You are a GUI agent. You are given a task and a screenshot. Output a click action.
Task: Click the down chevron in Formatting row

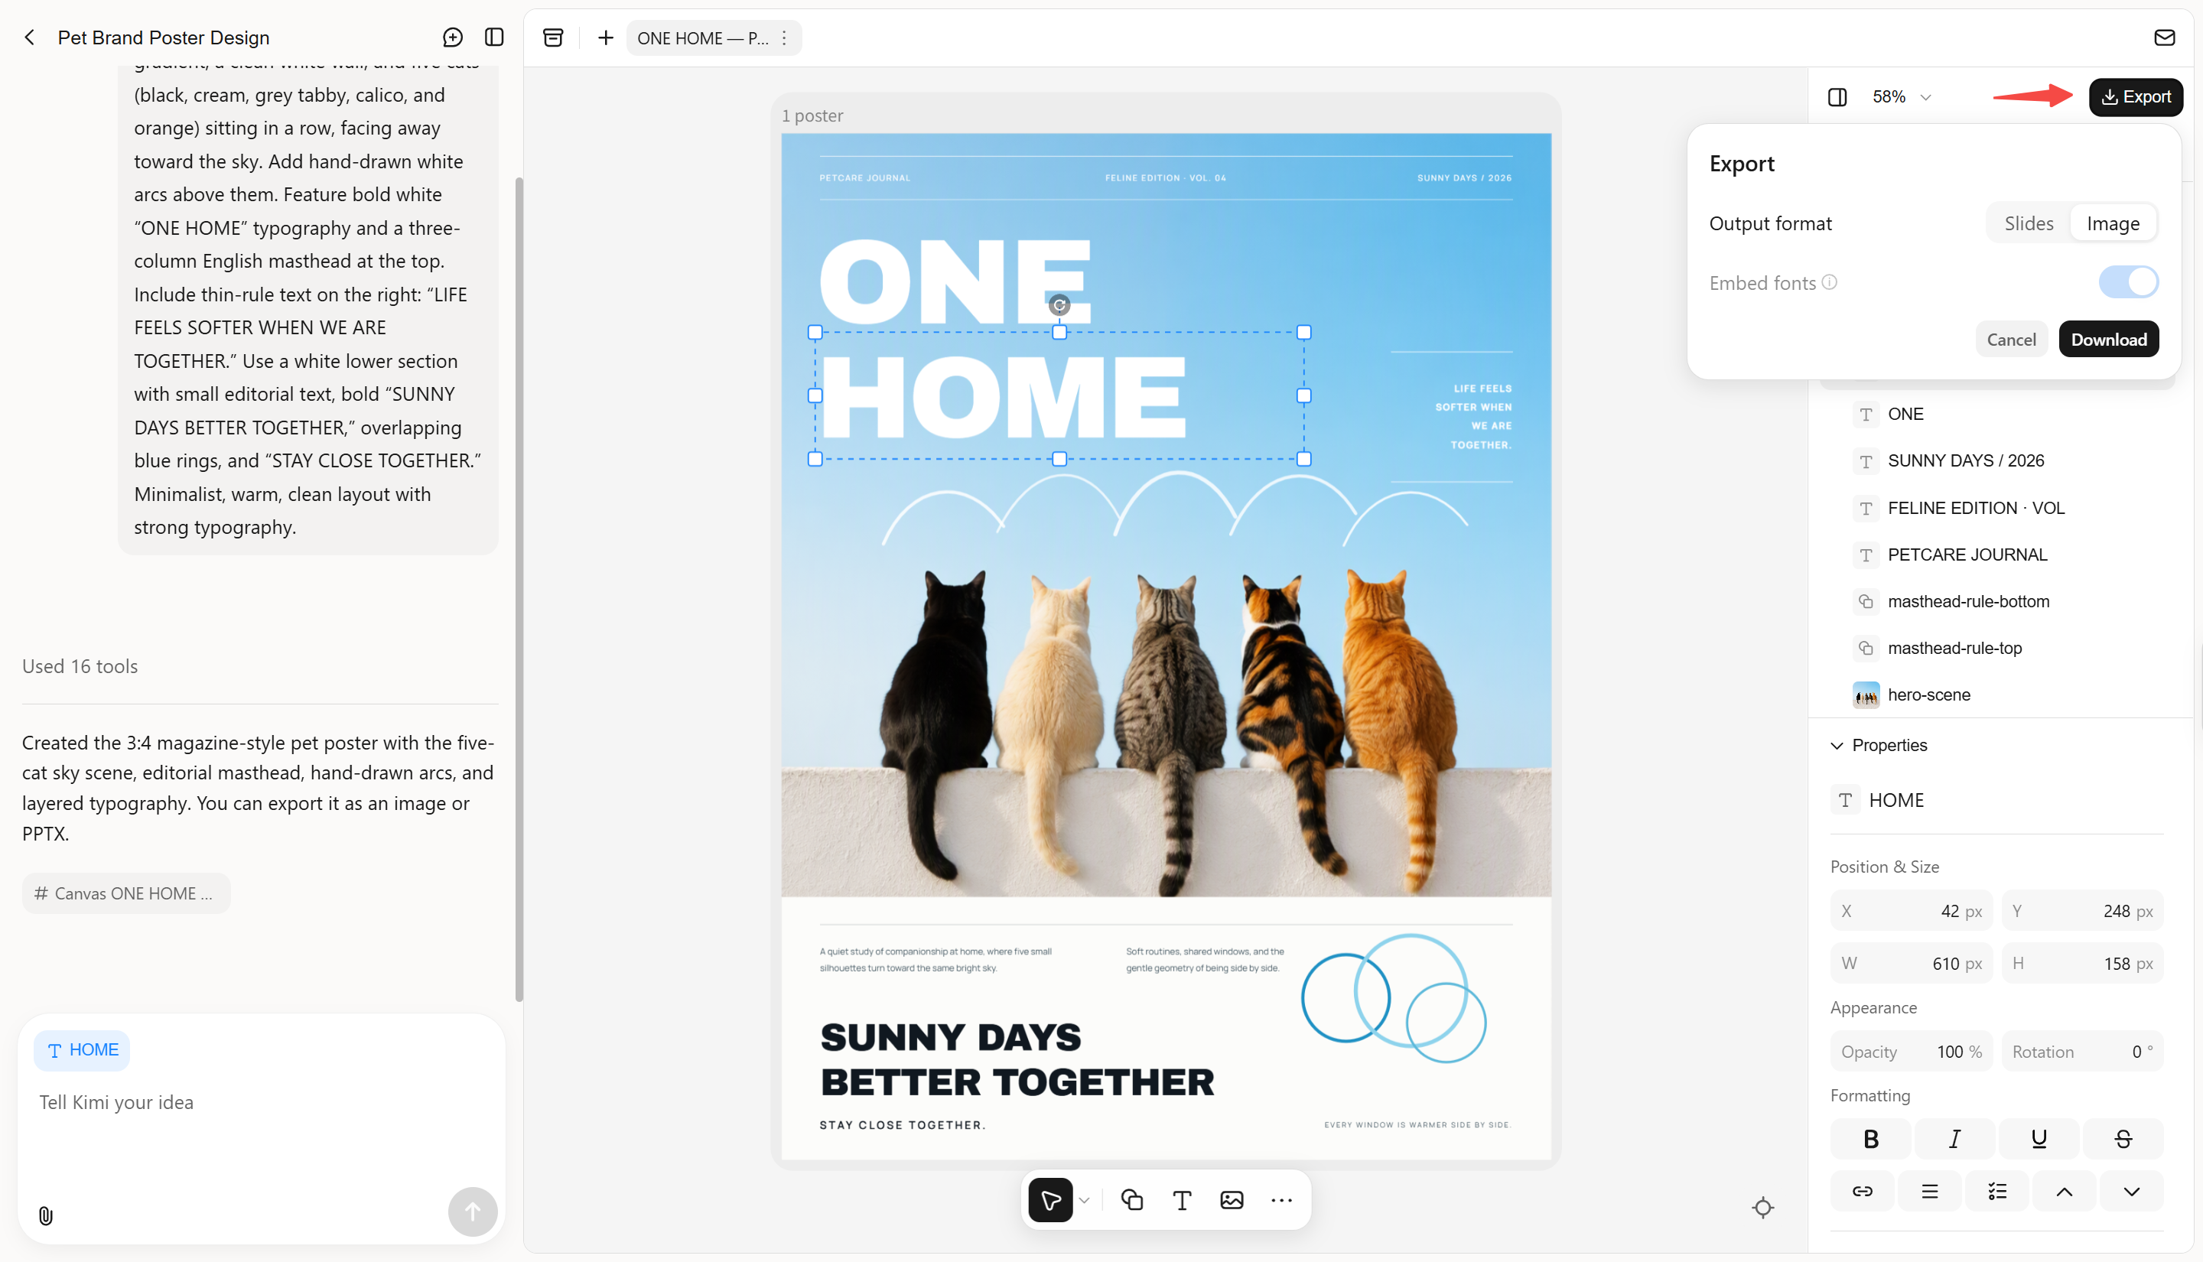2131,1191
